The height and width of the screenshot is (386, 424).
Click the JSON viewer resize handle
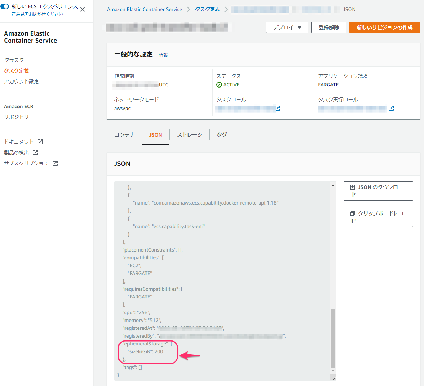334,378
